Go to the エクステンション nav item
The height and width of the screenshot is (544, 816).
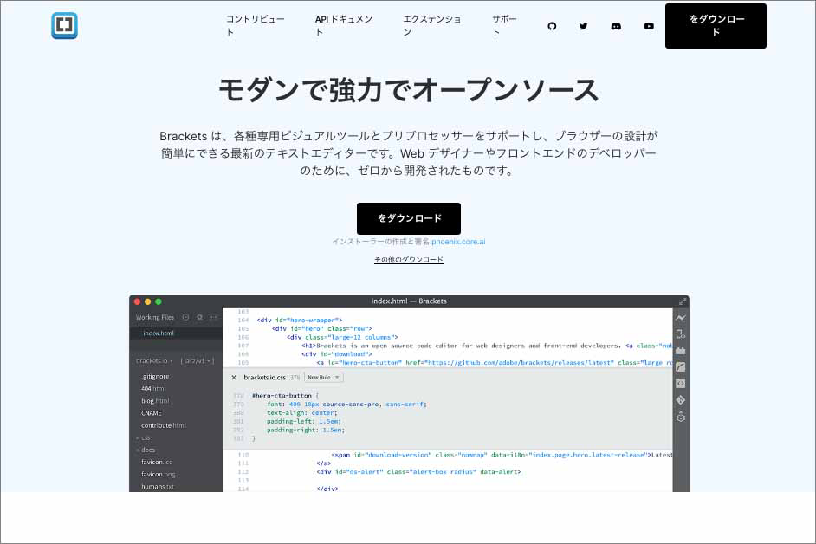[431, 25]
